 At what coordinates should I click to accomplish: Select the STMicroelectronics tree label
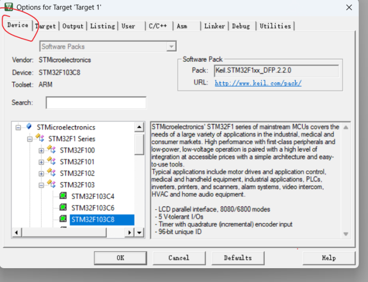tap(66, 127)
